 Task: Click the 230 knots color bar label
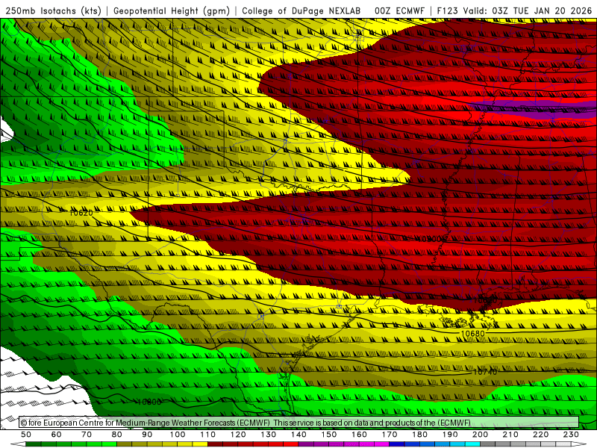click(571, 435)
